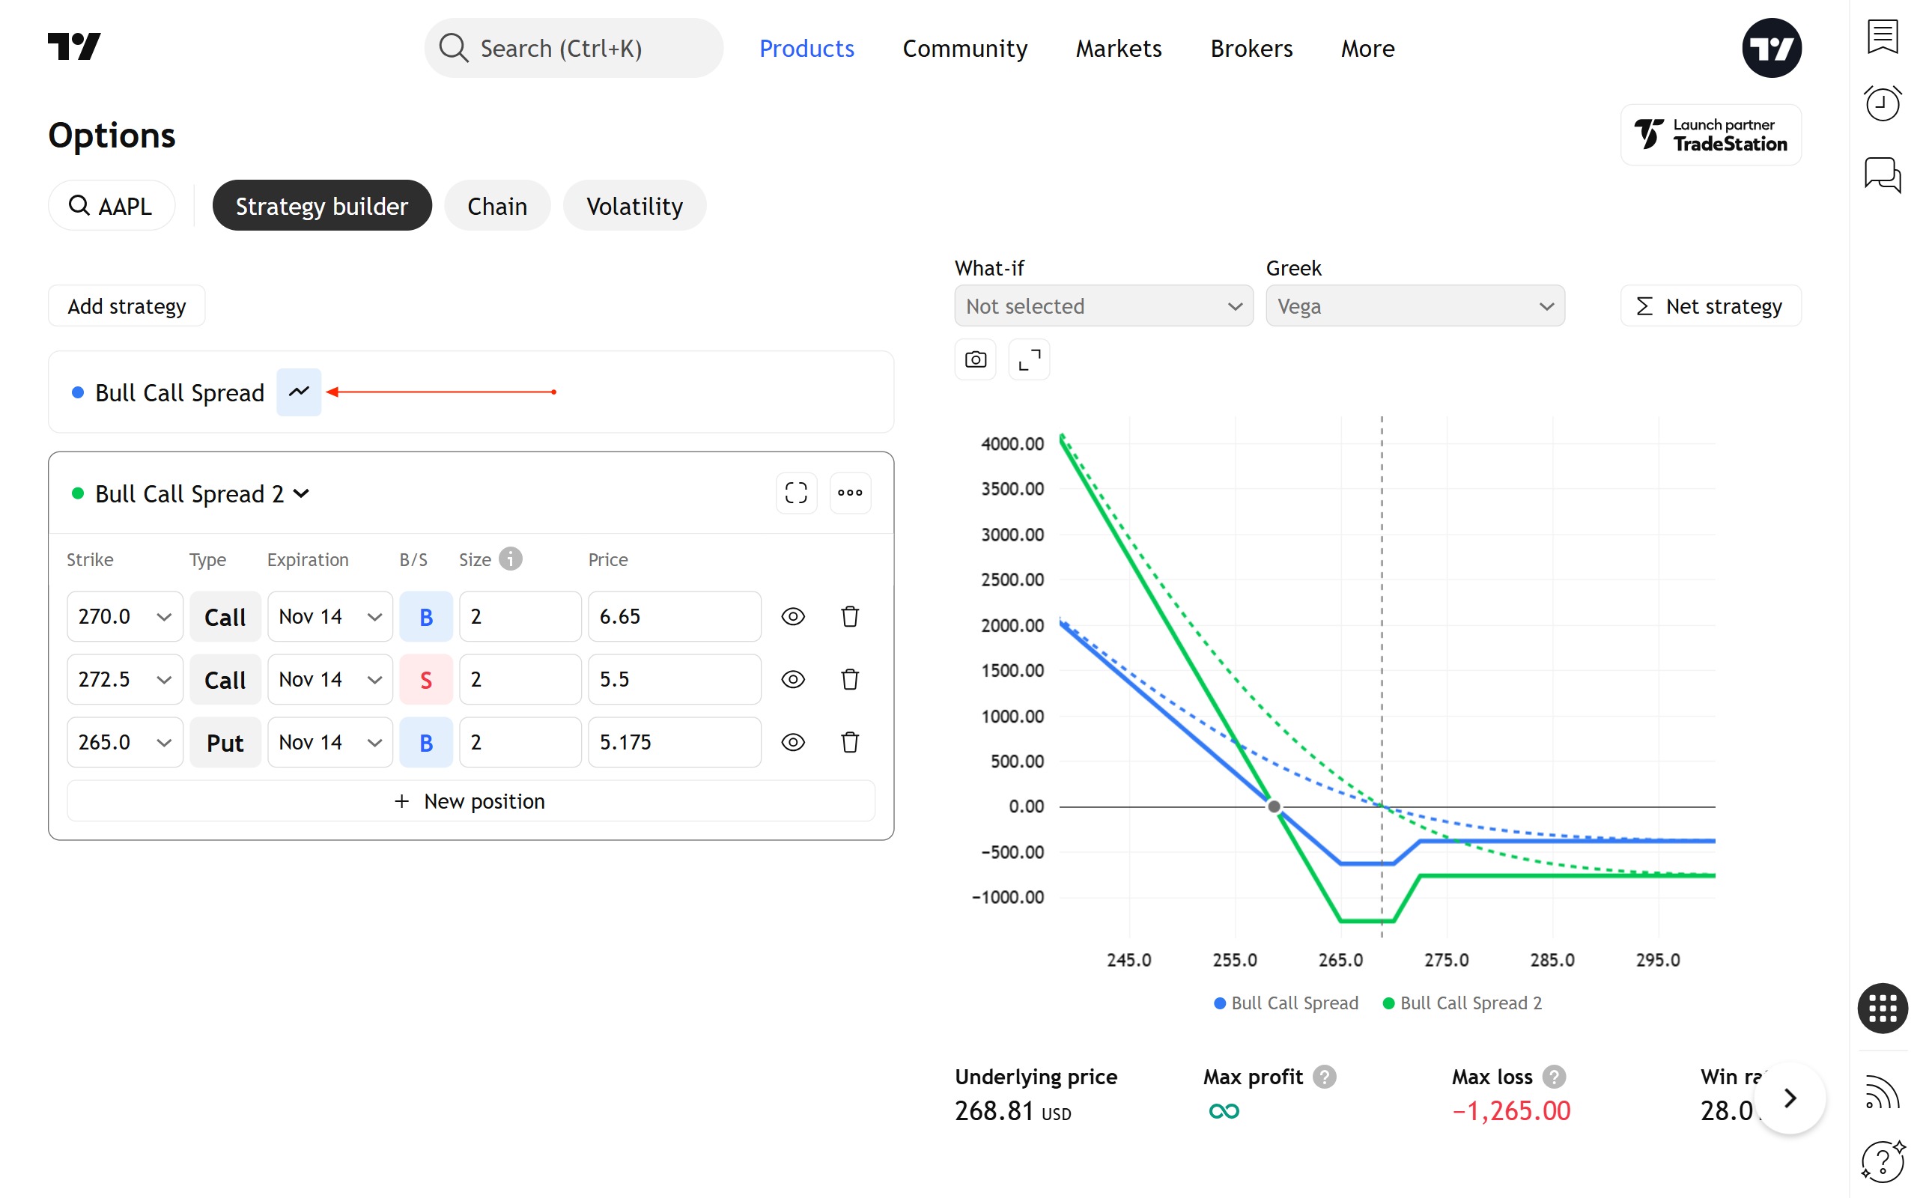Viewport: 1917px width, 1198px height.
Task: Click the Bull Call Spread chart-line icon
Action: 299,392
